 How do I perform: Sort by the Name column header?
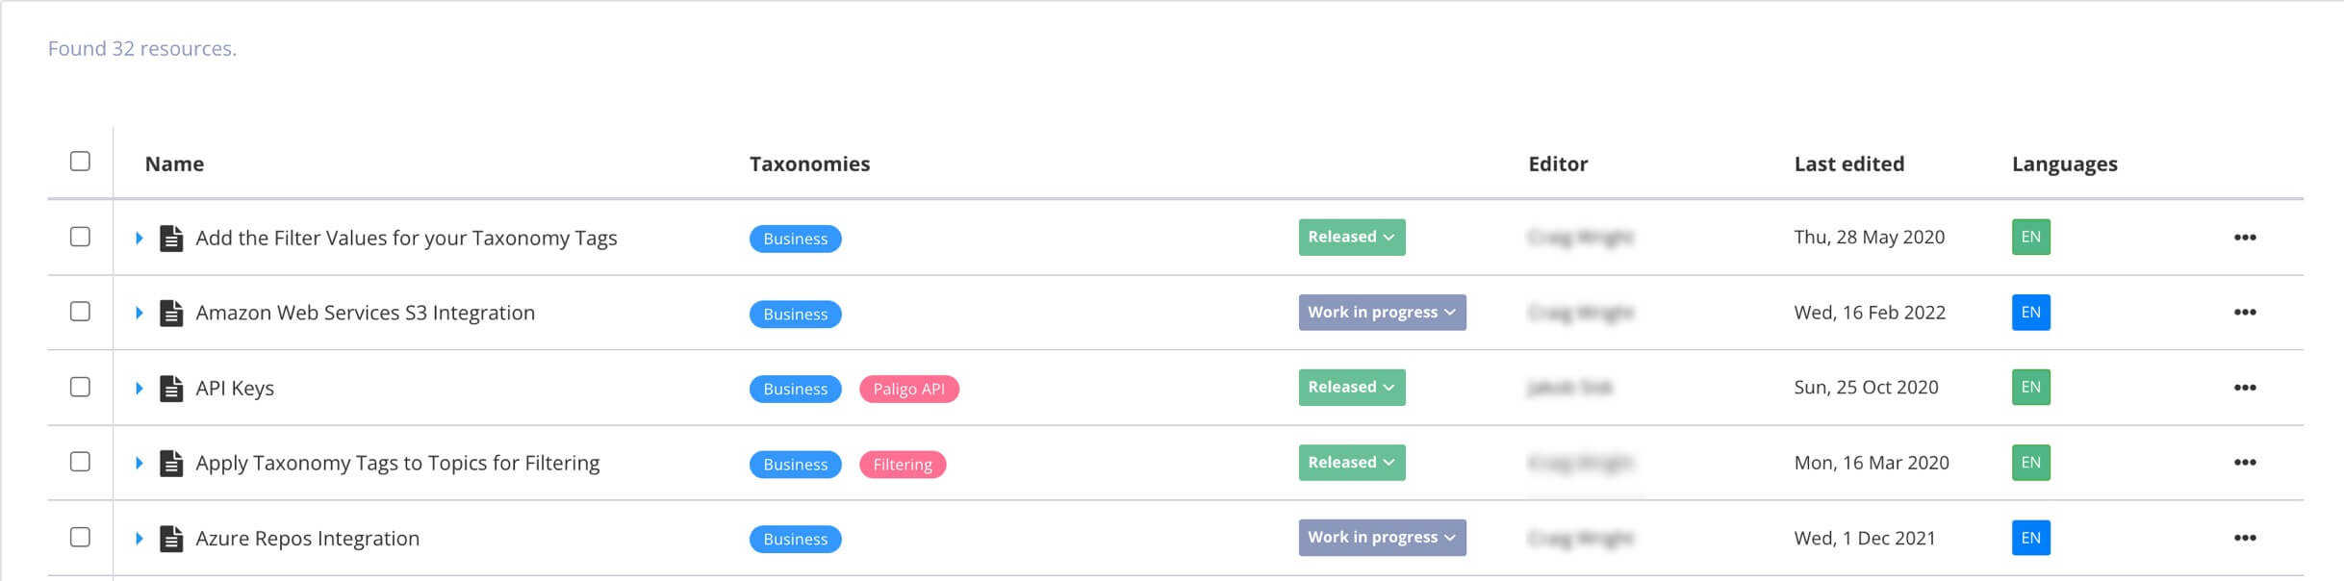click(x=174, y=164)
